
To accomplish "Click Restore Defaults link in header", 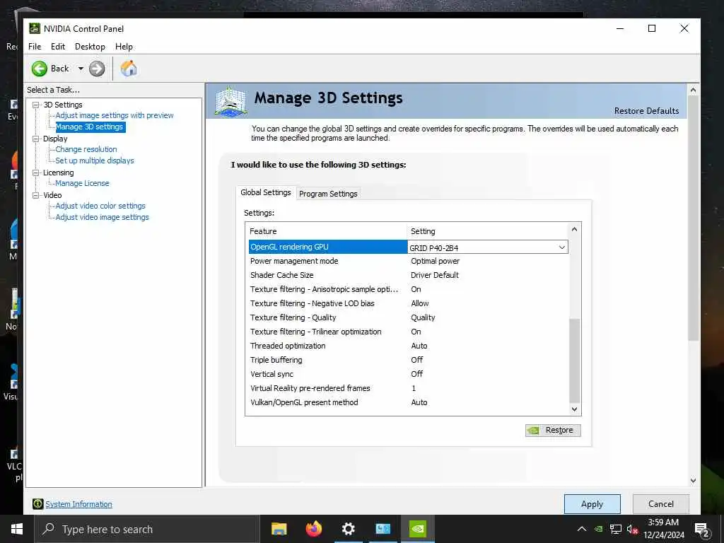I will click(646, 111).
